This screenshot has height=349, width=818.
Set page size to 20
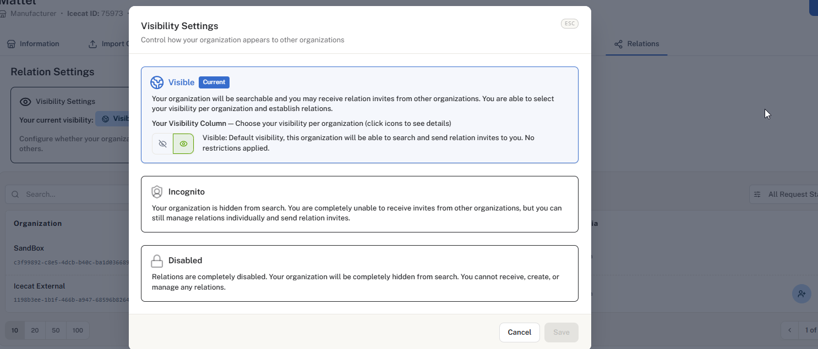point(35,330)
